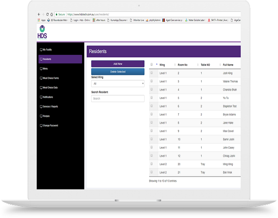
Task: Open Services / Reports from the sidebar
Action: pyautogui.click(x=50, y=107)
